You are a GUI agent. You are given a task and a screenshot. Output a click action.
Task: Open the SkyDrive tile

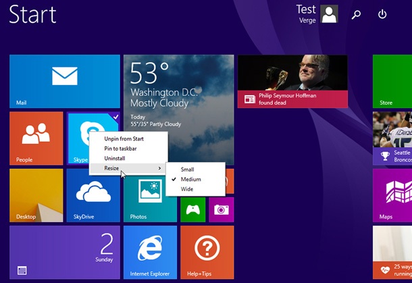[x=93, y=195]
